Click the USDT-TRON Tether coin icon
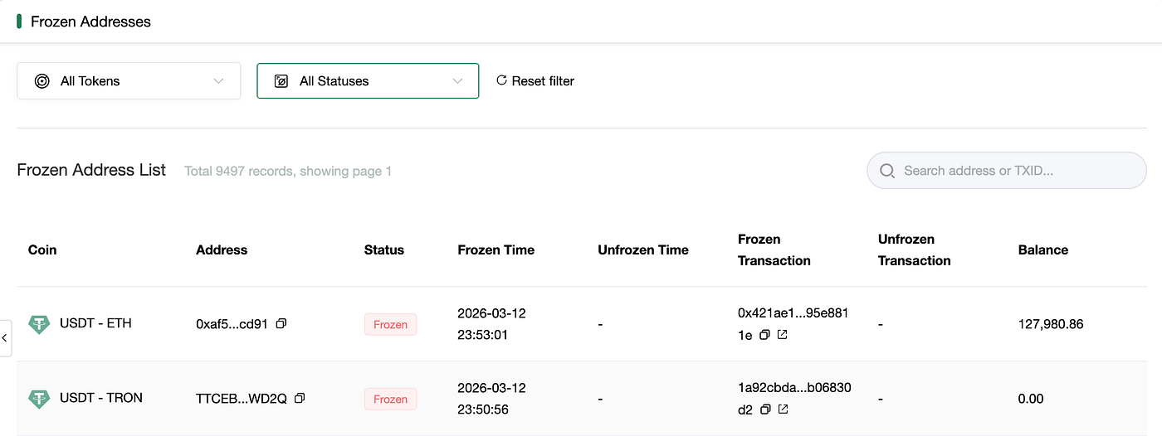Image resolution: width=1162 pixels, height=436 pixels. pyautogui.click(x=39, y=399)
